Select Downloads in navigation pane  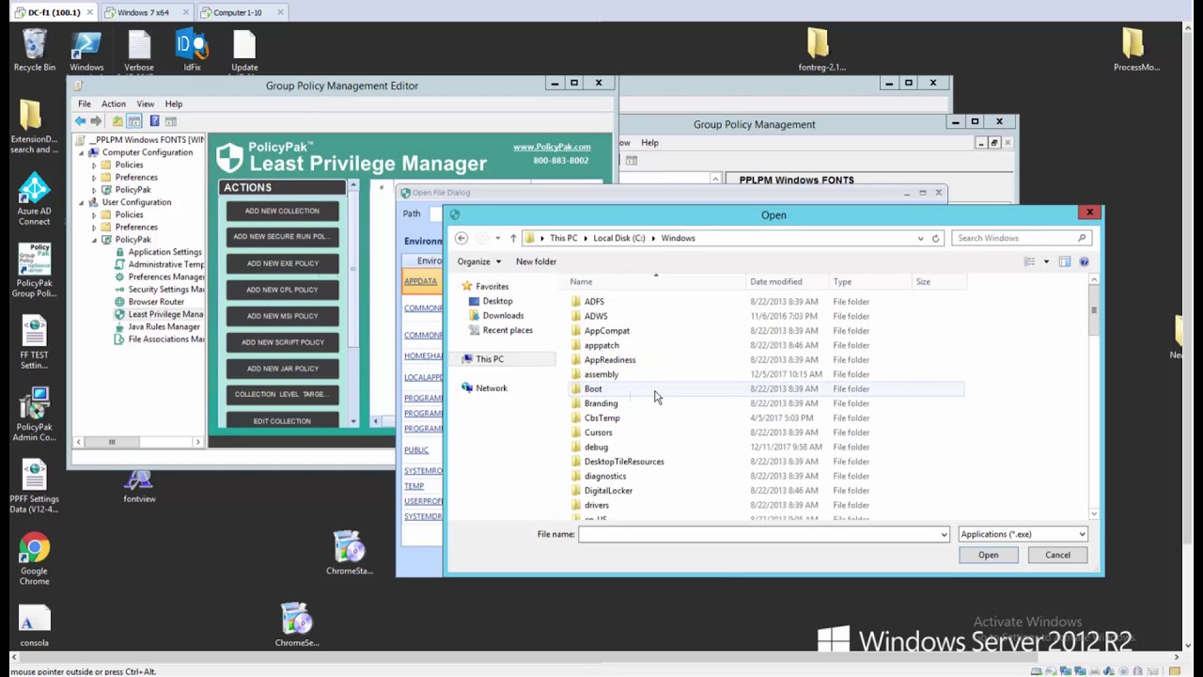pyautogui.click(x=503, y=316)
